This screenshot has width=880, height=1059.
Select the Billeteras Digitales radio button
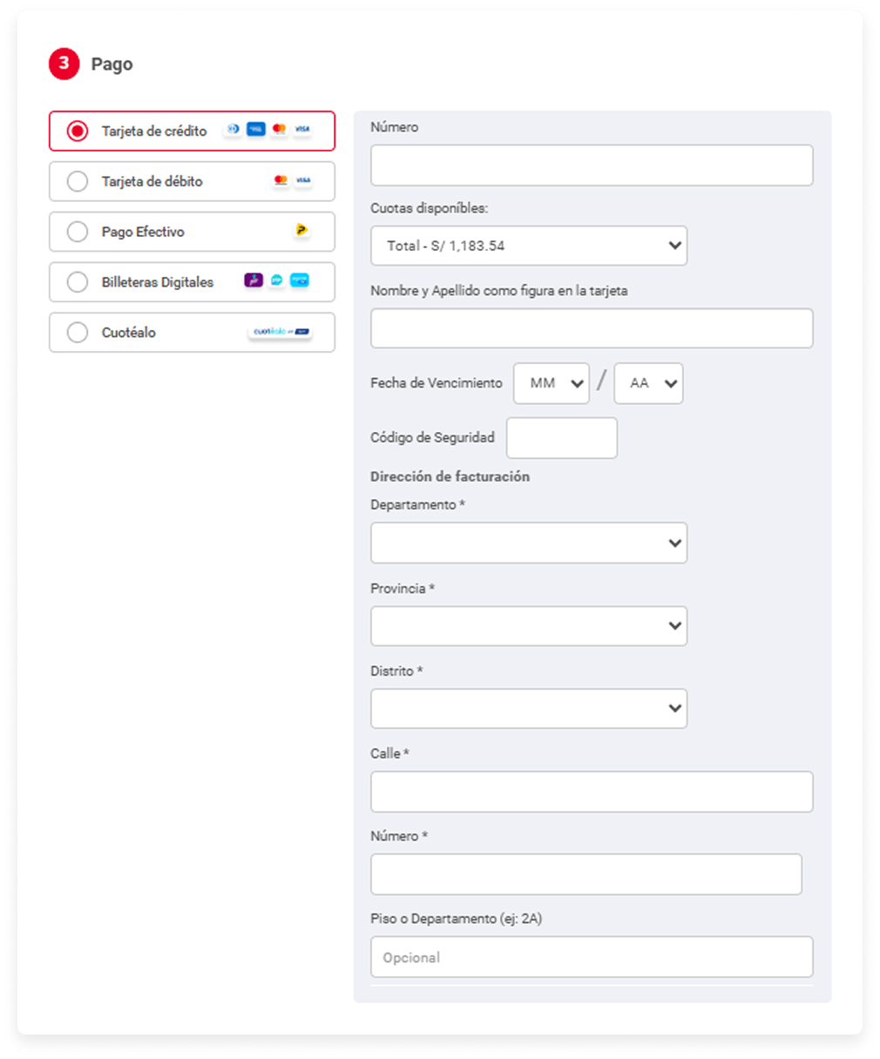(78, 282)
